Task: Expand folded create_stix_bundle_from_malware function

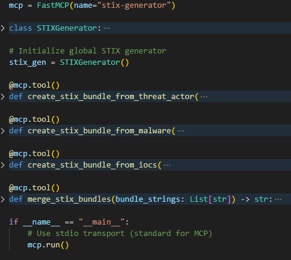Action: click(2, 131)
